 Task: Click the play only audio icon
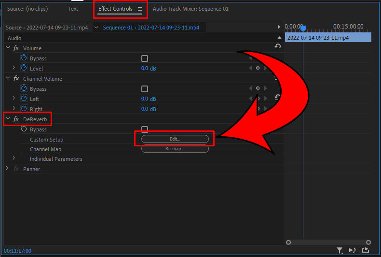coord(353,250)
